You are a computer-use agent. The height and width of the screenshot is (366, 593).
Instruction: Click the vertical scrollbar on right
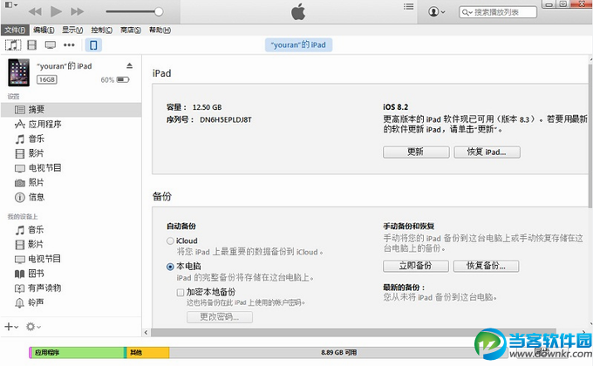[x=590, y=136]
